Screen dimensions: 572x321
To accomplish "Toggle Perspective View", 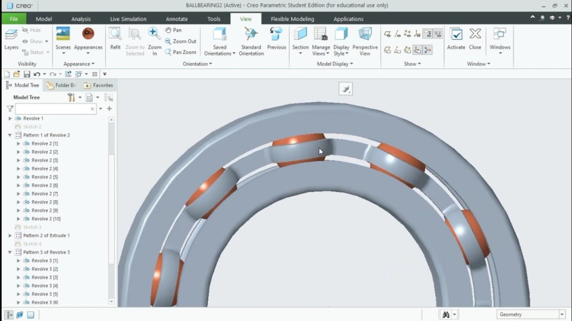I will click(365, 41).
